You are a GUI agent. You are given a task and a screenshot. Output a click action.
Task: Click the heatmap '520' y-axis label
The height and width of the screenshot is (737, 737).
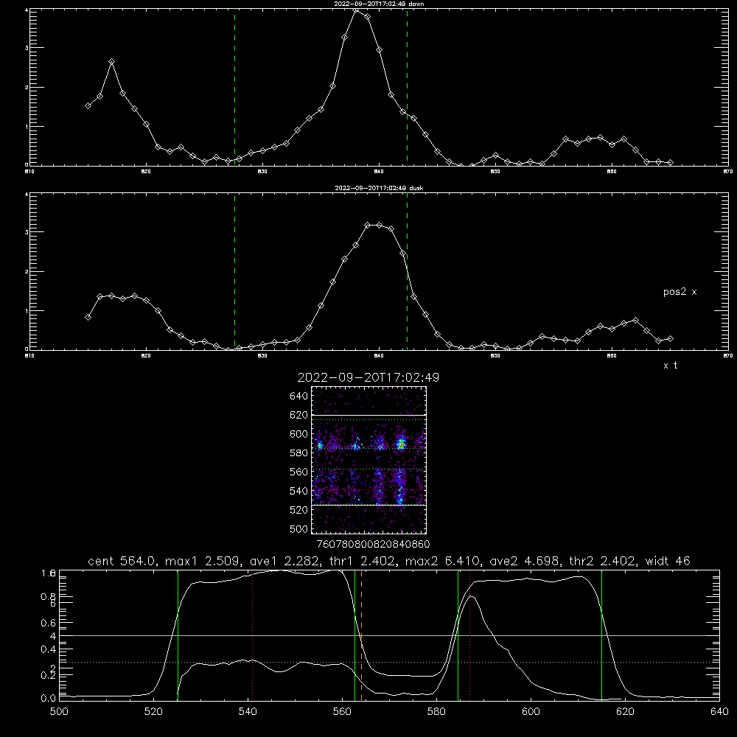[299, 510]
